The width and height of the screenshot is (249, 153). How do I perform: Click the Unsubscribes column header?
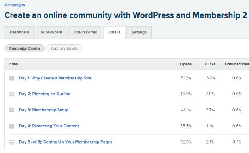pyautogui.click(x=237, y=64)
